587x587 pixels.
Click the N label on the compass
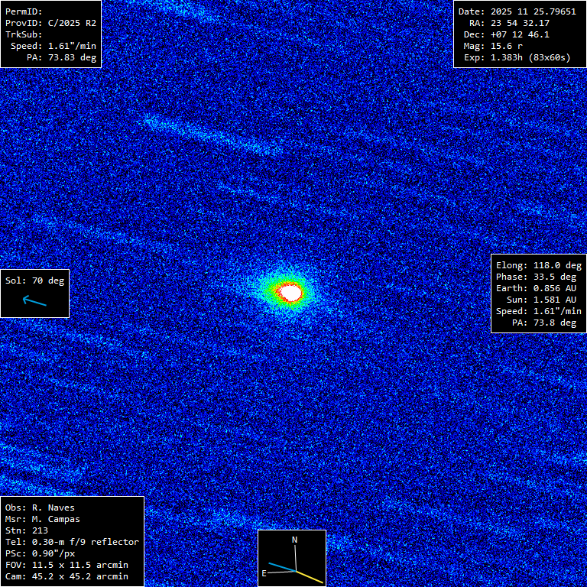click(x=295, y=540)
